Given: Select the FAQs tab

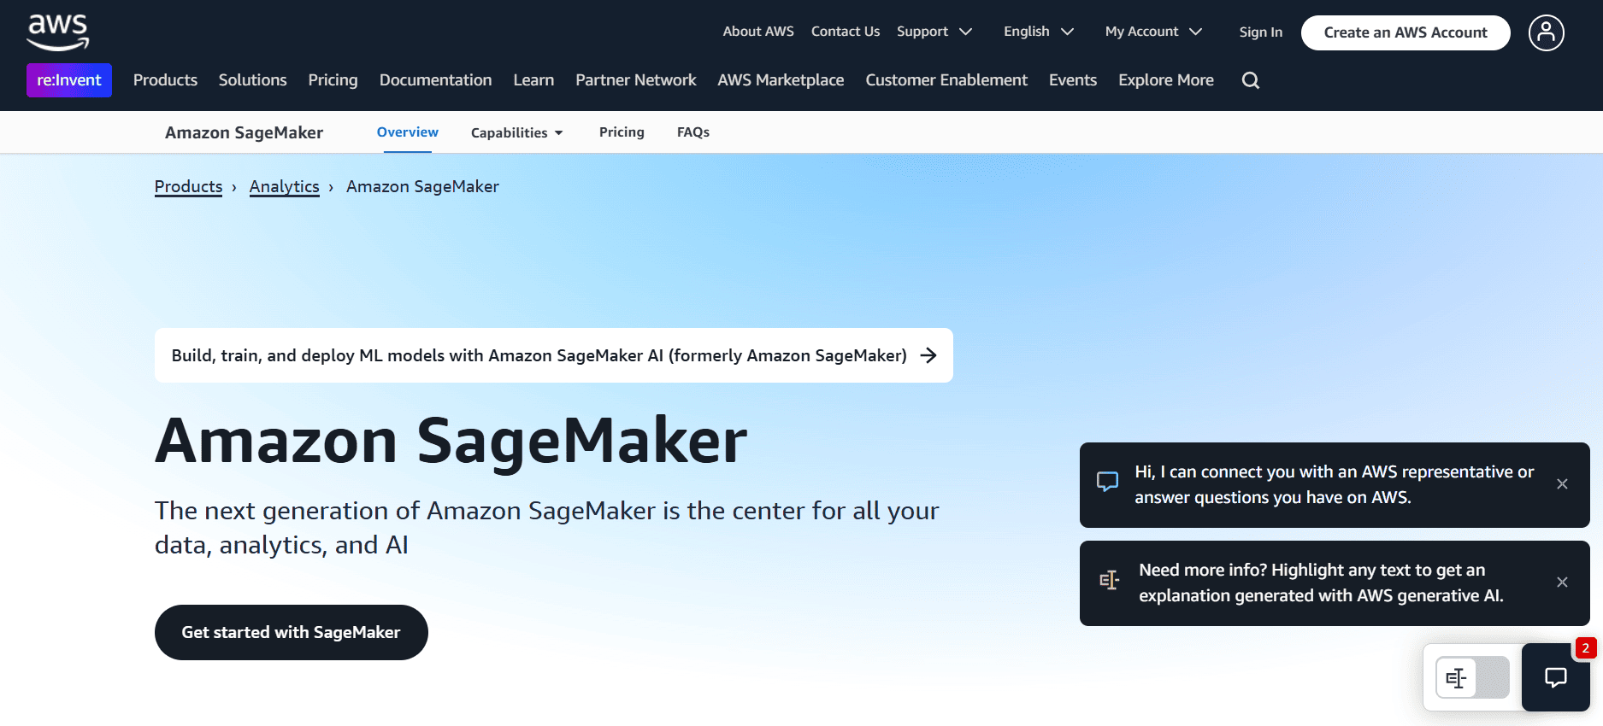Looking at the screenshot, I should click(693, 132).
